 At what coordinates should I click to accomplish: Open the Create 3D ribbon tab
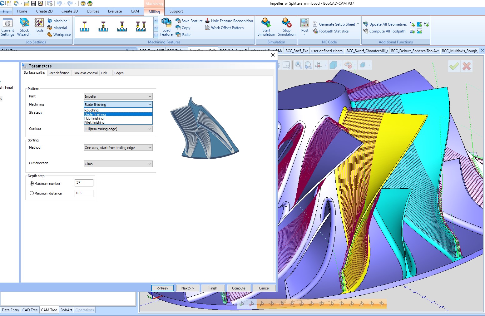click(69, 11)
